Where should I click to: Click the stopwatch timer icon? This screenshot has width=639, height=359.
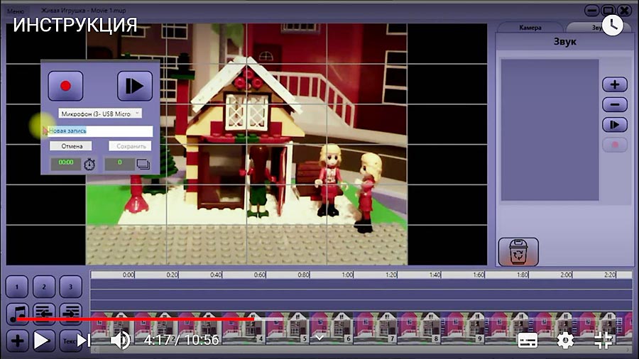pos(89,164)
